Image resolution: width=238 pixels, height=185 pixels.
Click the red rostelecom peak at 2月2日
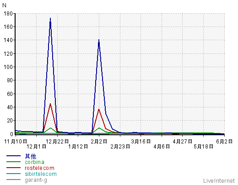coord(99,109)
